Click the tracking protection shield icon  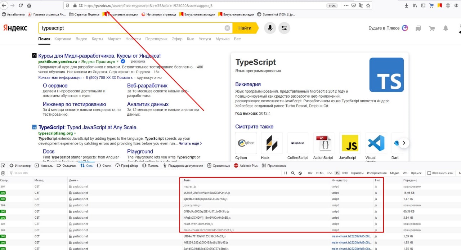[x=67, y=5]
